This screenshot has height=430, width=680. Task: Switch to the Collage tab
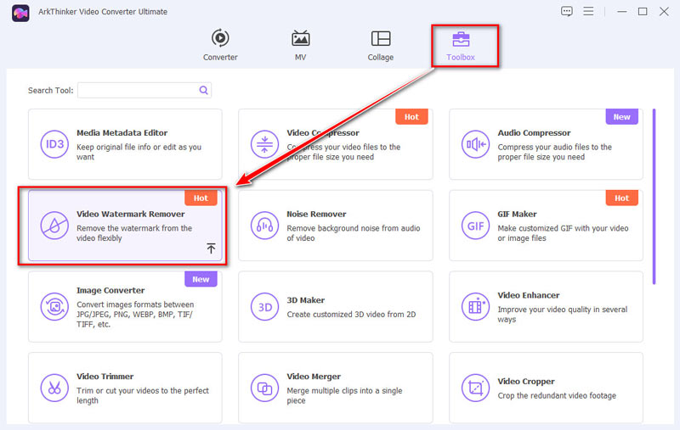[x=380, y=45]
